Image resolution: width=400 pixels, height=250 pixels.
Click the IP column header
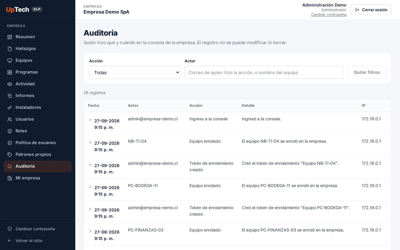pyautogui.click(x=363, y=105)
